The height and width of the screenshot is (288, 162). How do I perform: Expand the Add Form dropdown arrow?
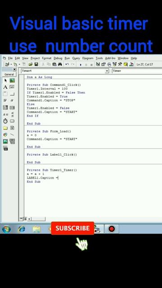19,64
